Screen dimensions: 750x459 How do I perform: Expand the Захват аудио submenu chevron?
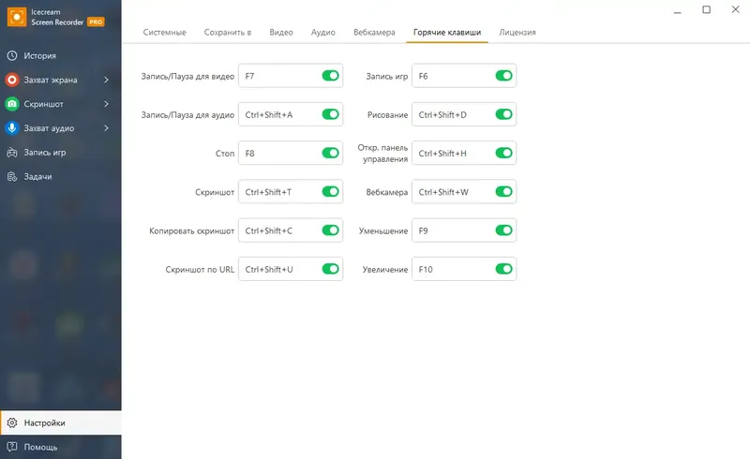click(107, 128)
